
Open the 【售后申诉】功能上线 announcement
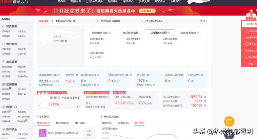pos(65,21)
